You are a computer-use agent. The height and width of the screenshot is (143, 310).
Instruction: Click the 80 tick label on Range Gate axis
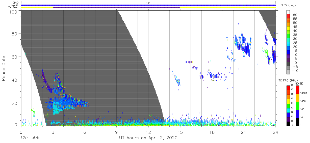[14, 34]
